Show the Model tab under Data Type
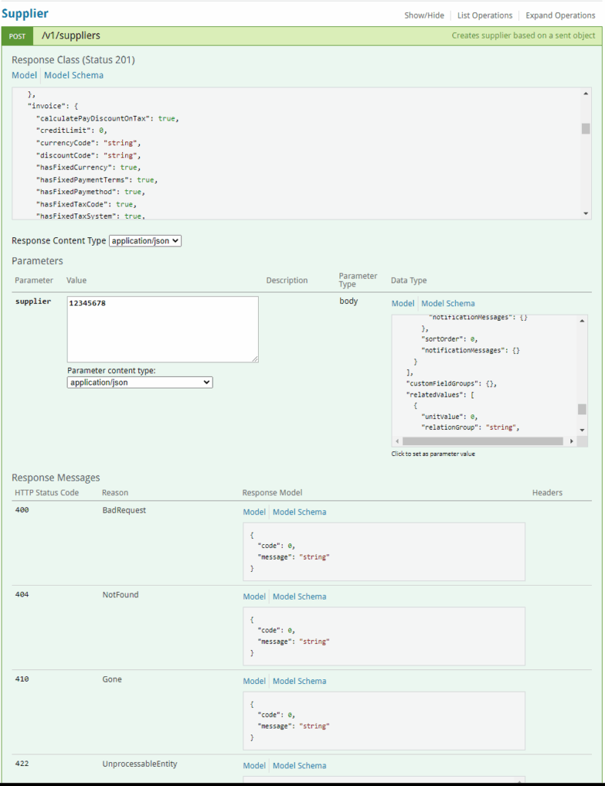Viewport: 605px width, 786px height. pyautogui.click(x=403, y=303)
